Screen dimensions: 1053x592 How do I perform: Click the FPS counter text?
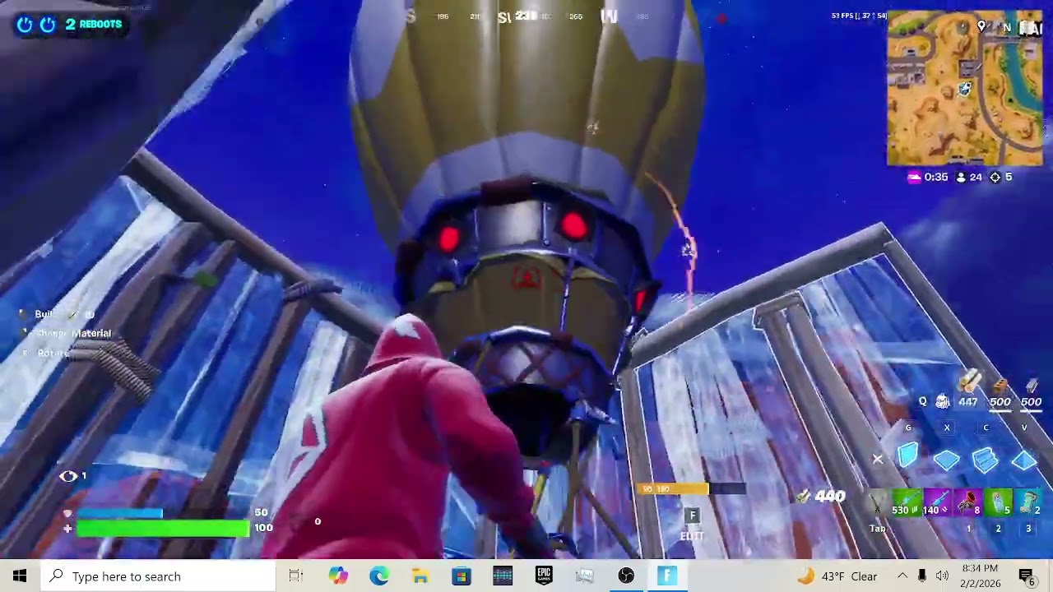tap(859, 16)
